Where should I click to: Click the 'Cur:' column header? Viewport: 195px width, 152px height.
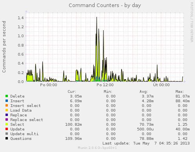pos(72,92)
